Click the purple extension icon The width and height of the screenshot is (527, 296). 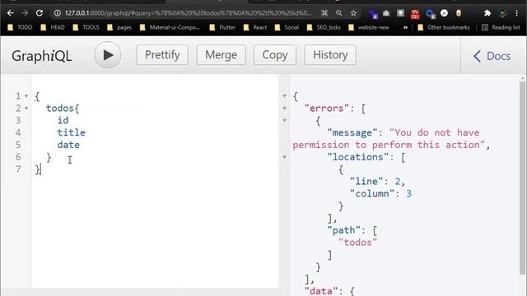[x=373, y=14]
